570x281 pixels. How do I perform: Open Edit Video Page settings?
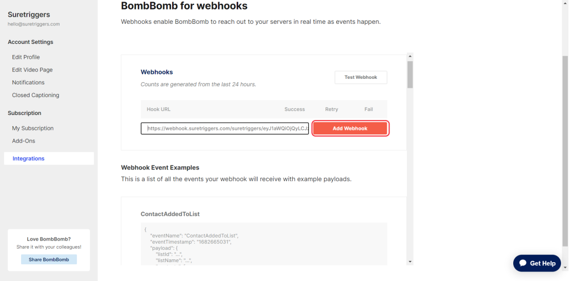[32, 70]
